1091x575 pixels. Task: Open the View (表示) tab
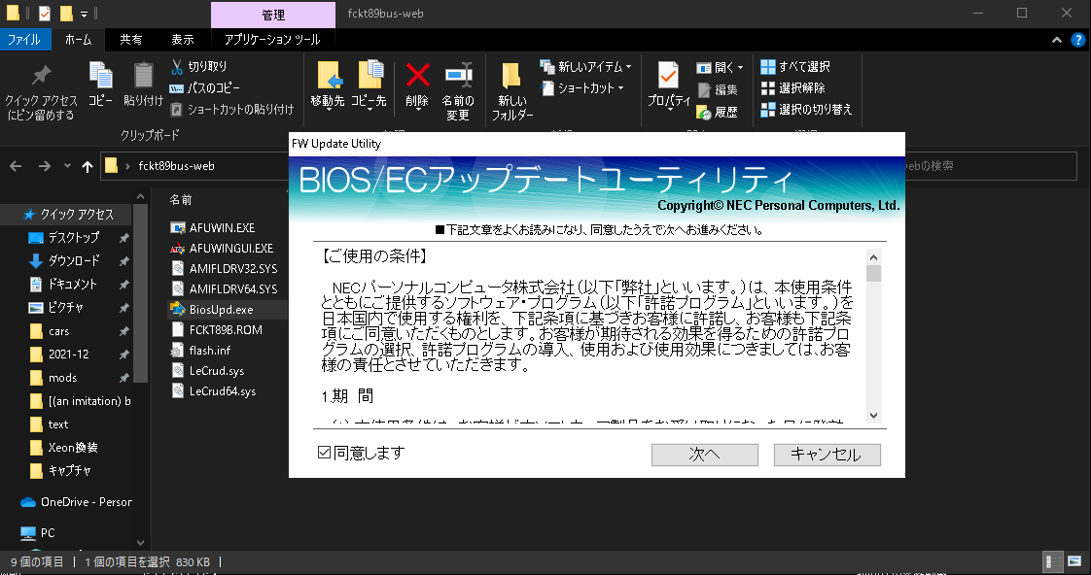183,40
